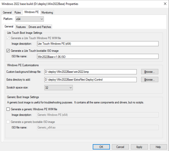Screen dimensions: 169x151
Task: Click the generic boot image troubleshooting description
Action: (75, 102)
